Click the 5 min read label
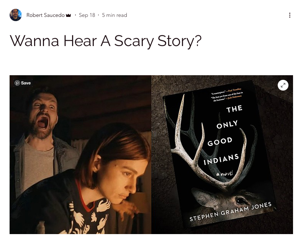 tap(115, 15)
